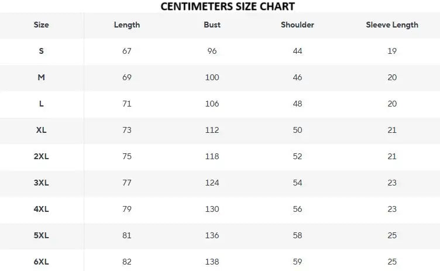Click the Length column header
Screen dimensions: 440x271
(127, 25)
